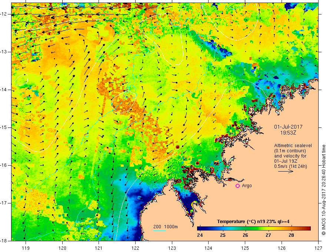Click colorbar tick label 27
This screenshot has width=326, height=252.
pyautogui.click(x=269, y=235)
